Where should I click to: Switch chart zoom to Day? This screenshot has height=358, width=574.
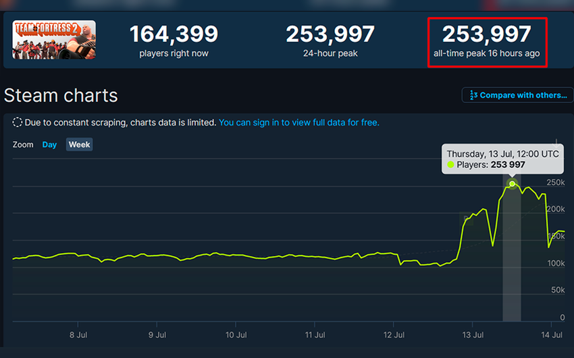[x=49, y=144]
